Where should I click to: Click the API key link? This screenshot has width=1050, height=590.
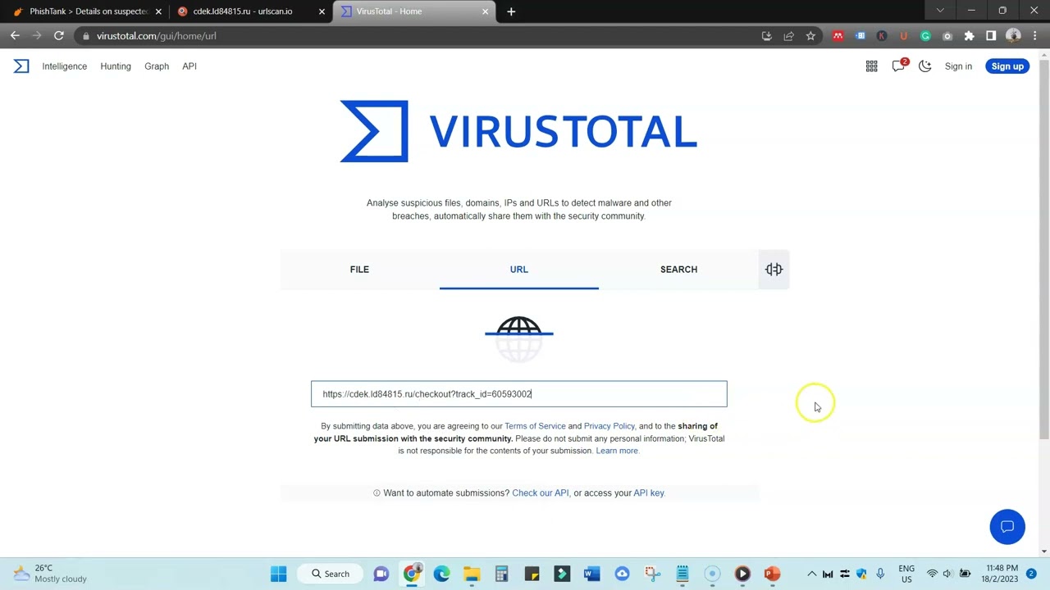click(x=649, y=493)
